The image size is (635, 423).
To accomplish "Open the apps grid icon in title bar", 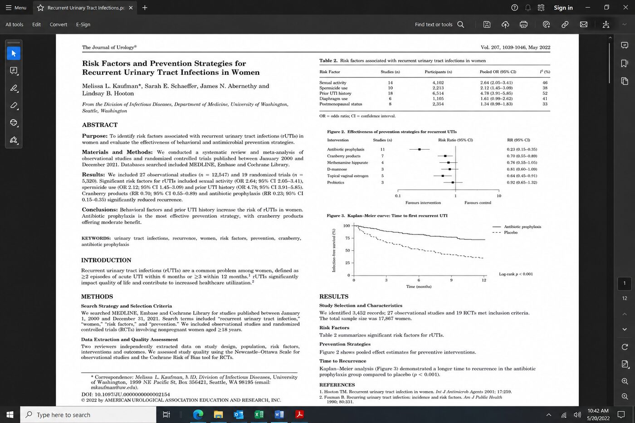I will [x=541, y=8].
